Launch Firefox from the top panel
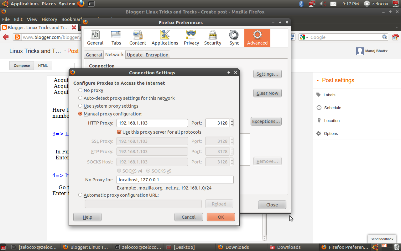401x251 pixels. (x=81, y=4)
